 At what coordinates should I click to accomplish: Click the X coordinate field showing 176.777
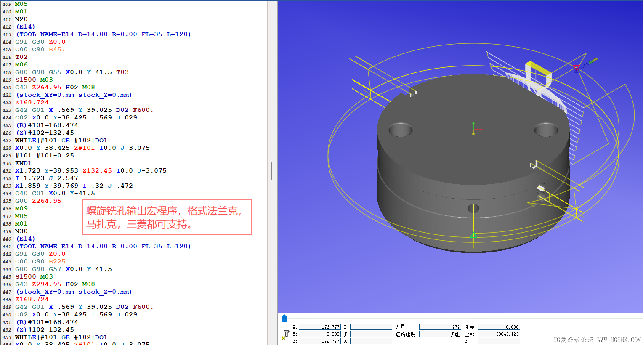(319, 327)
